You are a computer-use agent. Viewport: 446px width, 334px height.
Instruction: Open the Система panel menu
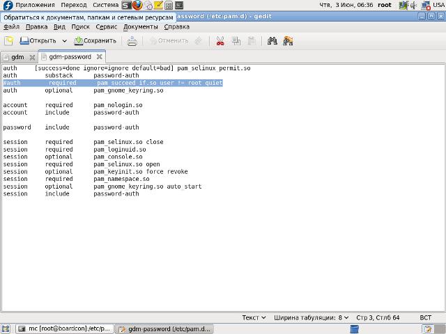(x=106, y=5)
